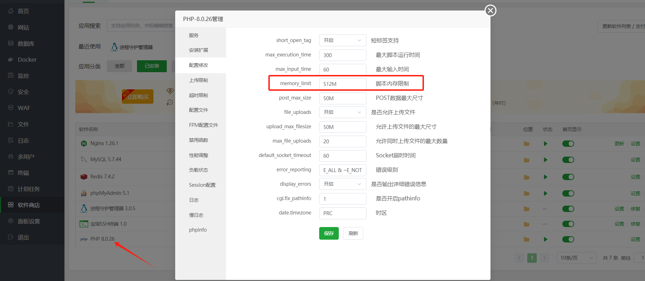
Task: Switch to the 上传限制 tab
Action: 198,80
